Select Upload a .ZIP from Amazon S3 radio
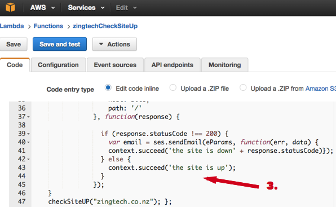The height and width of the screenshot is (207, 336). (243, 87)
